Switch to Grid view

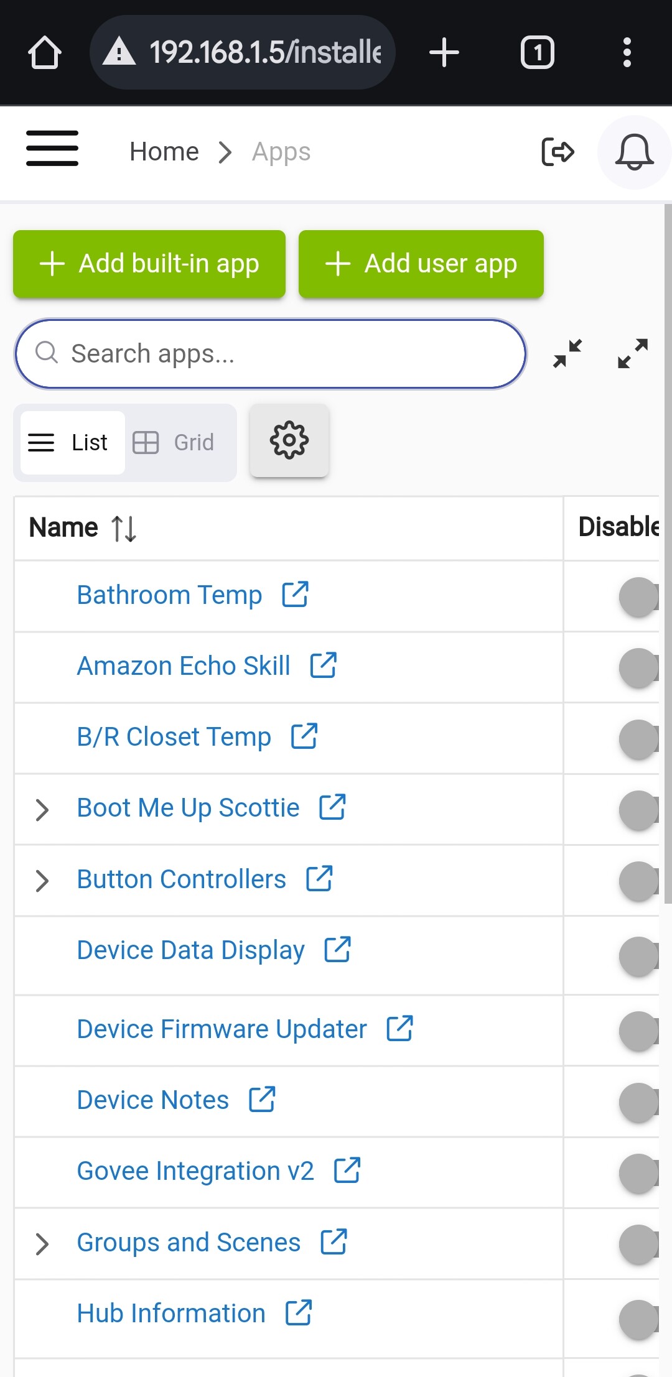(174, 443)
